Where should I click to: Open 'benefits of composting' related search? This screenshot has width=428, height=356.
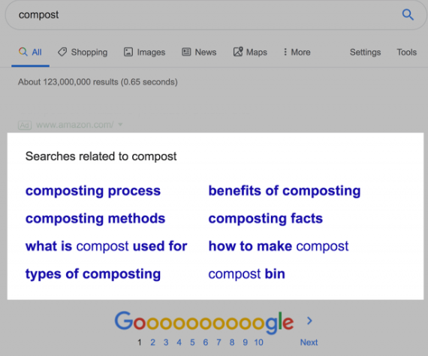pyautogui.click(x=285, y=191)
